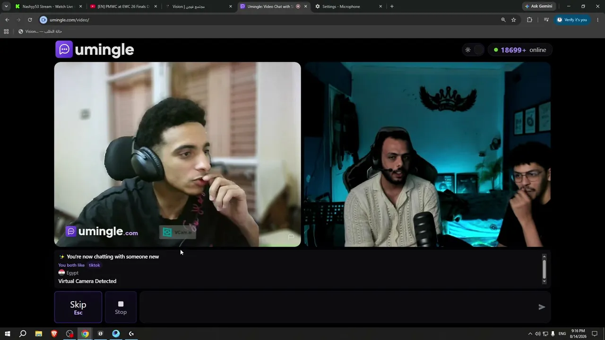Toggle the light/dark theme switch
This screenshot has width=605, height=340.
(474, 50)
